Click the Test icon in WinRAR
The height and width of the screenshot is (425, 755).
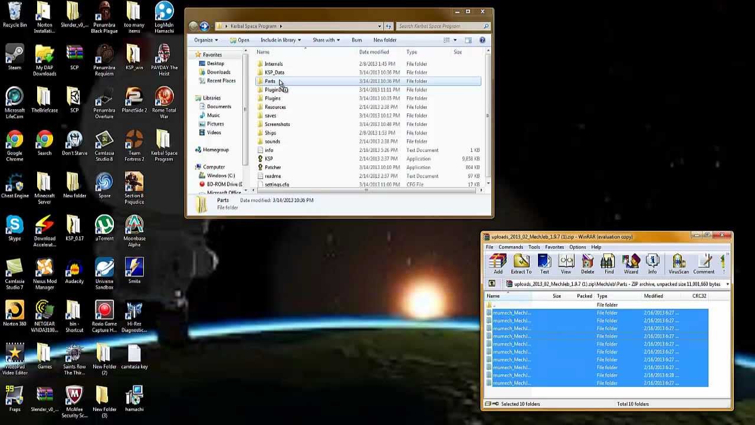coord(544,264)
